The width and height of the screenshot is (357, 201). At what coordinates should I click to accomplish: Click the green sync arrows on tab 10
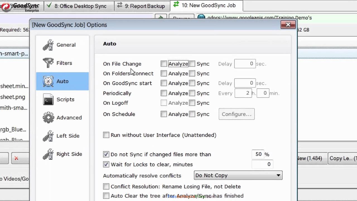tap(176, 5)
